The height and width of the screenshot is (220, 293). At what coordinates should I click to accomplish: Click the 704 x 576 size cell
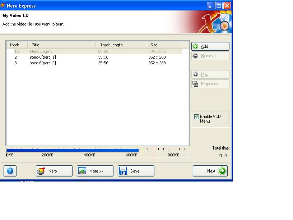pos(157,51)
